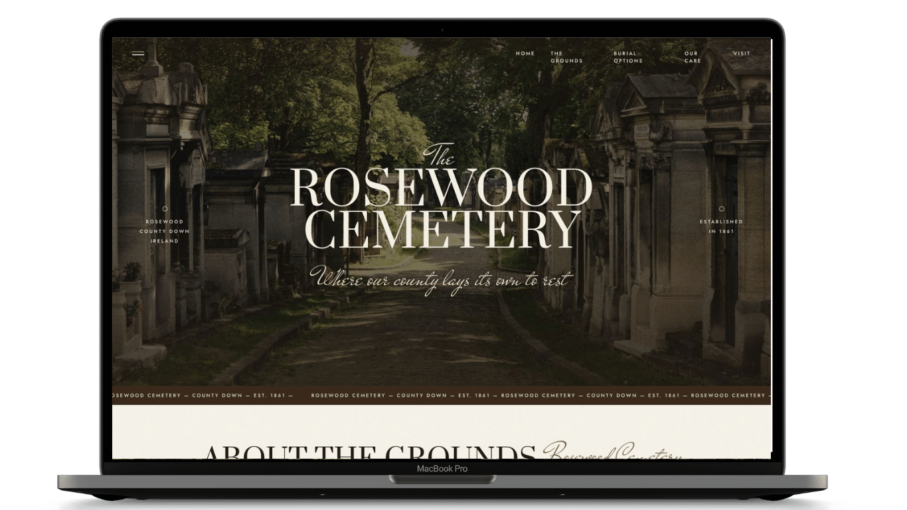The height and width of the screenshot is (510, 907).
Task: Click the 'Rosewood County Down Ireland' text
Action: 165,231
